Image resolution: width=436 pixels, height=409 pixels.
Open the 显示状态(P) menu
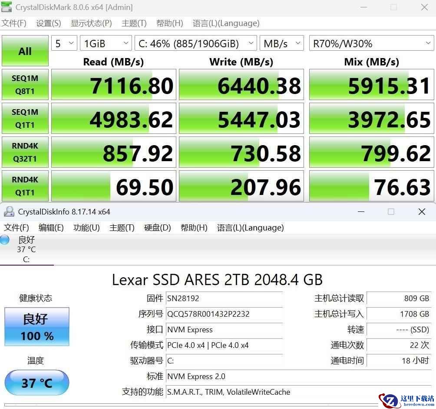pyautogui.click(x=91, y=23)
